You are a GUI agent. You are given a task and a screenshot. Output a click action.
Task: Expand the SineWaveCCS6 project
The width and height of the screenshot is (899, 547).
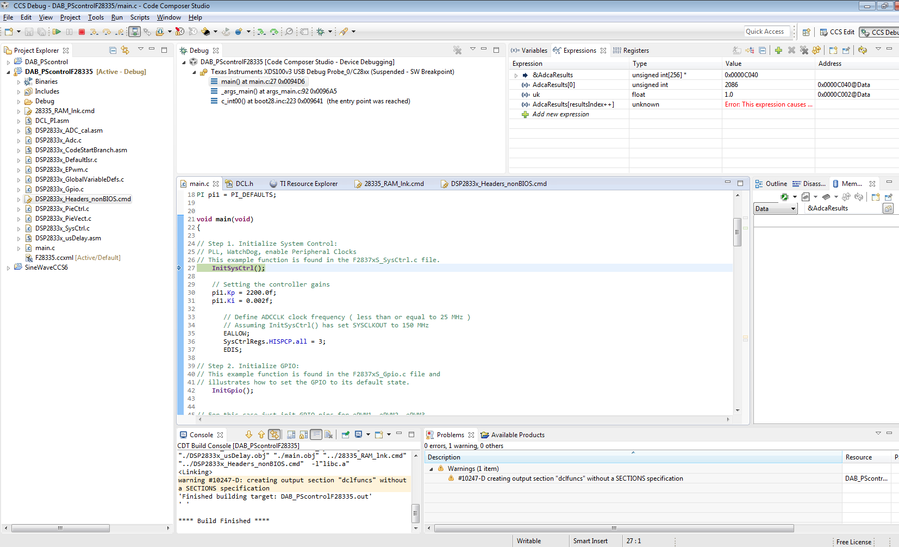(8, 268)
